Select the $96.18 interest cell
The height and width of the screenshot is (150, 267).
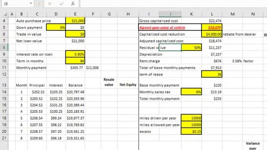56,138
